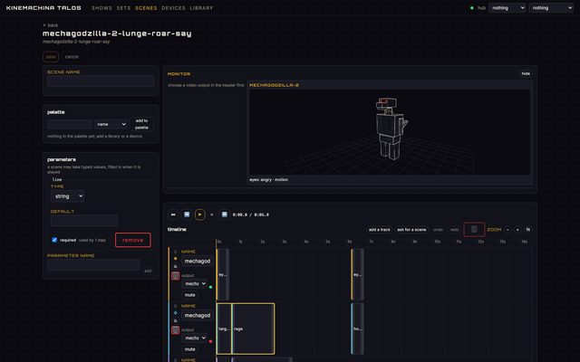Go to the DEVICES tab
Viewport: 580px width, 362px height.
(173, 8)
